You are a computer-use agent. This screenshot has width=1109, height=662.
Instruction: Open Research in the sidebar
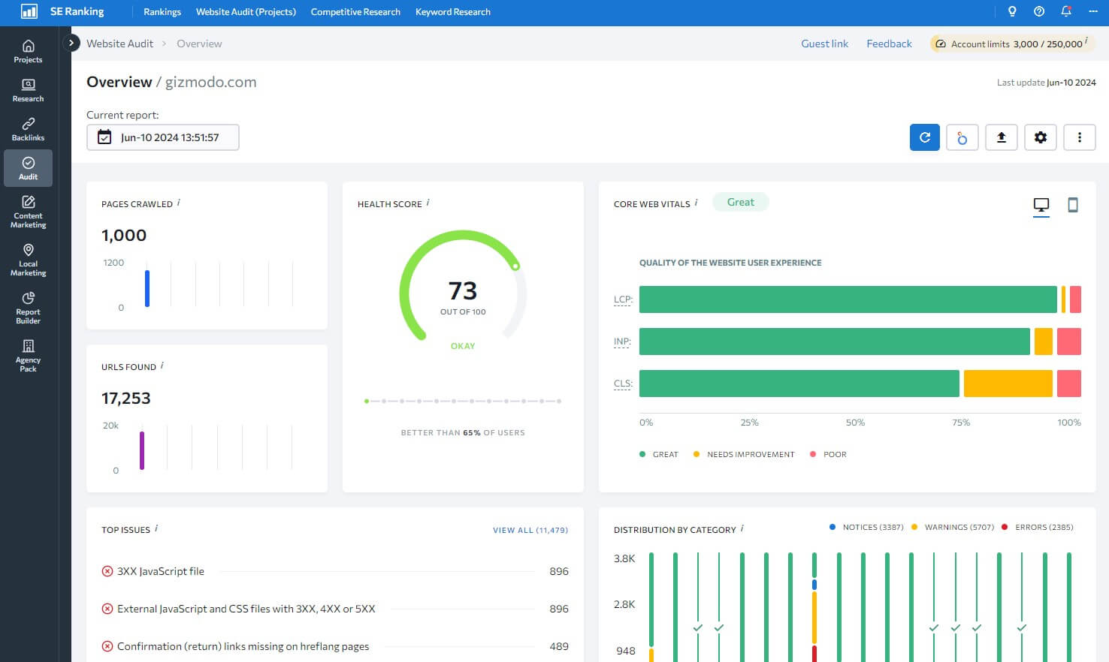28,91
